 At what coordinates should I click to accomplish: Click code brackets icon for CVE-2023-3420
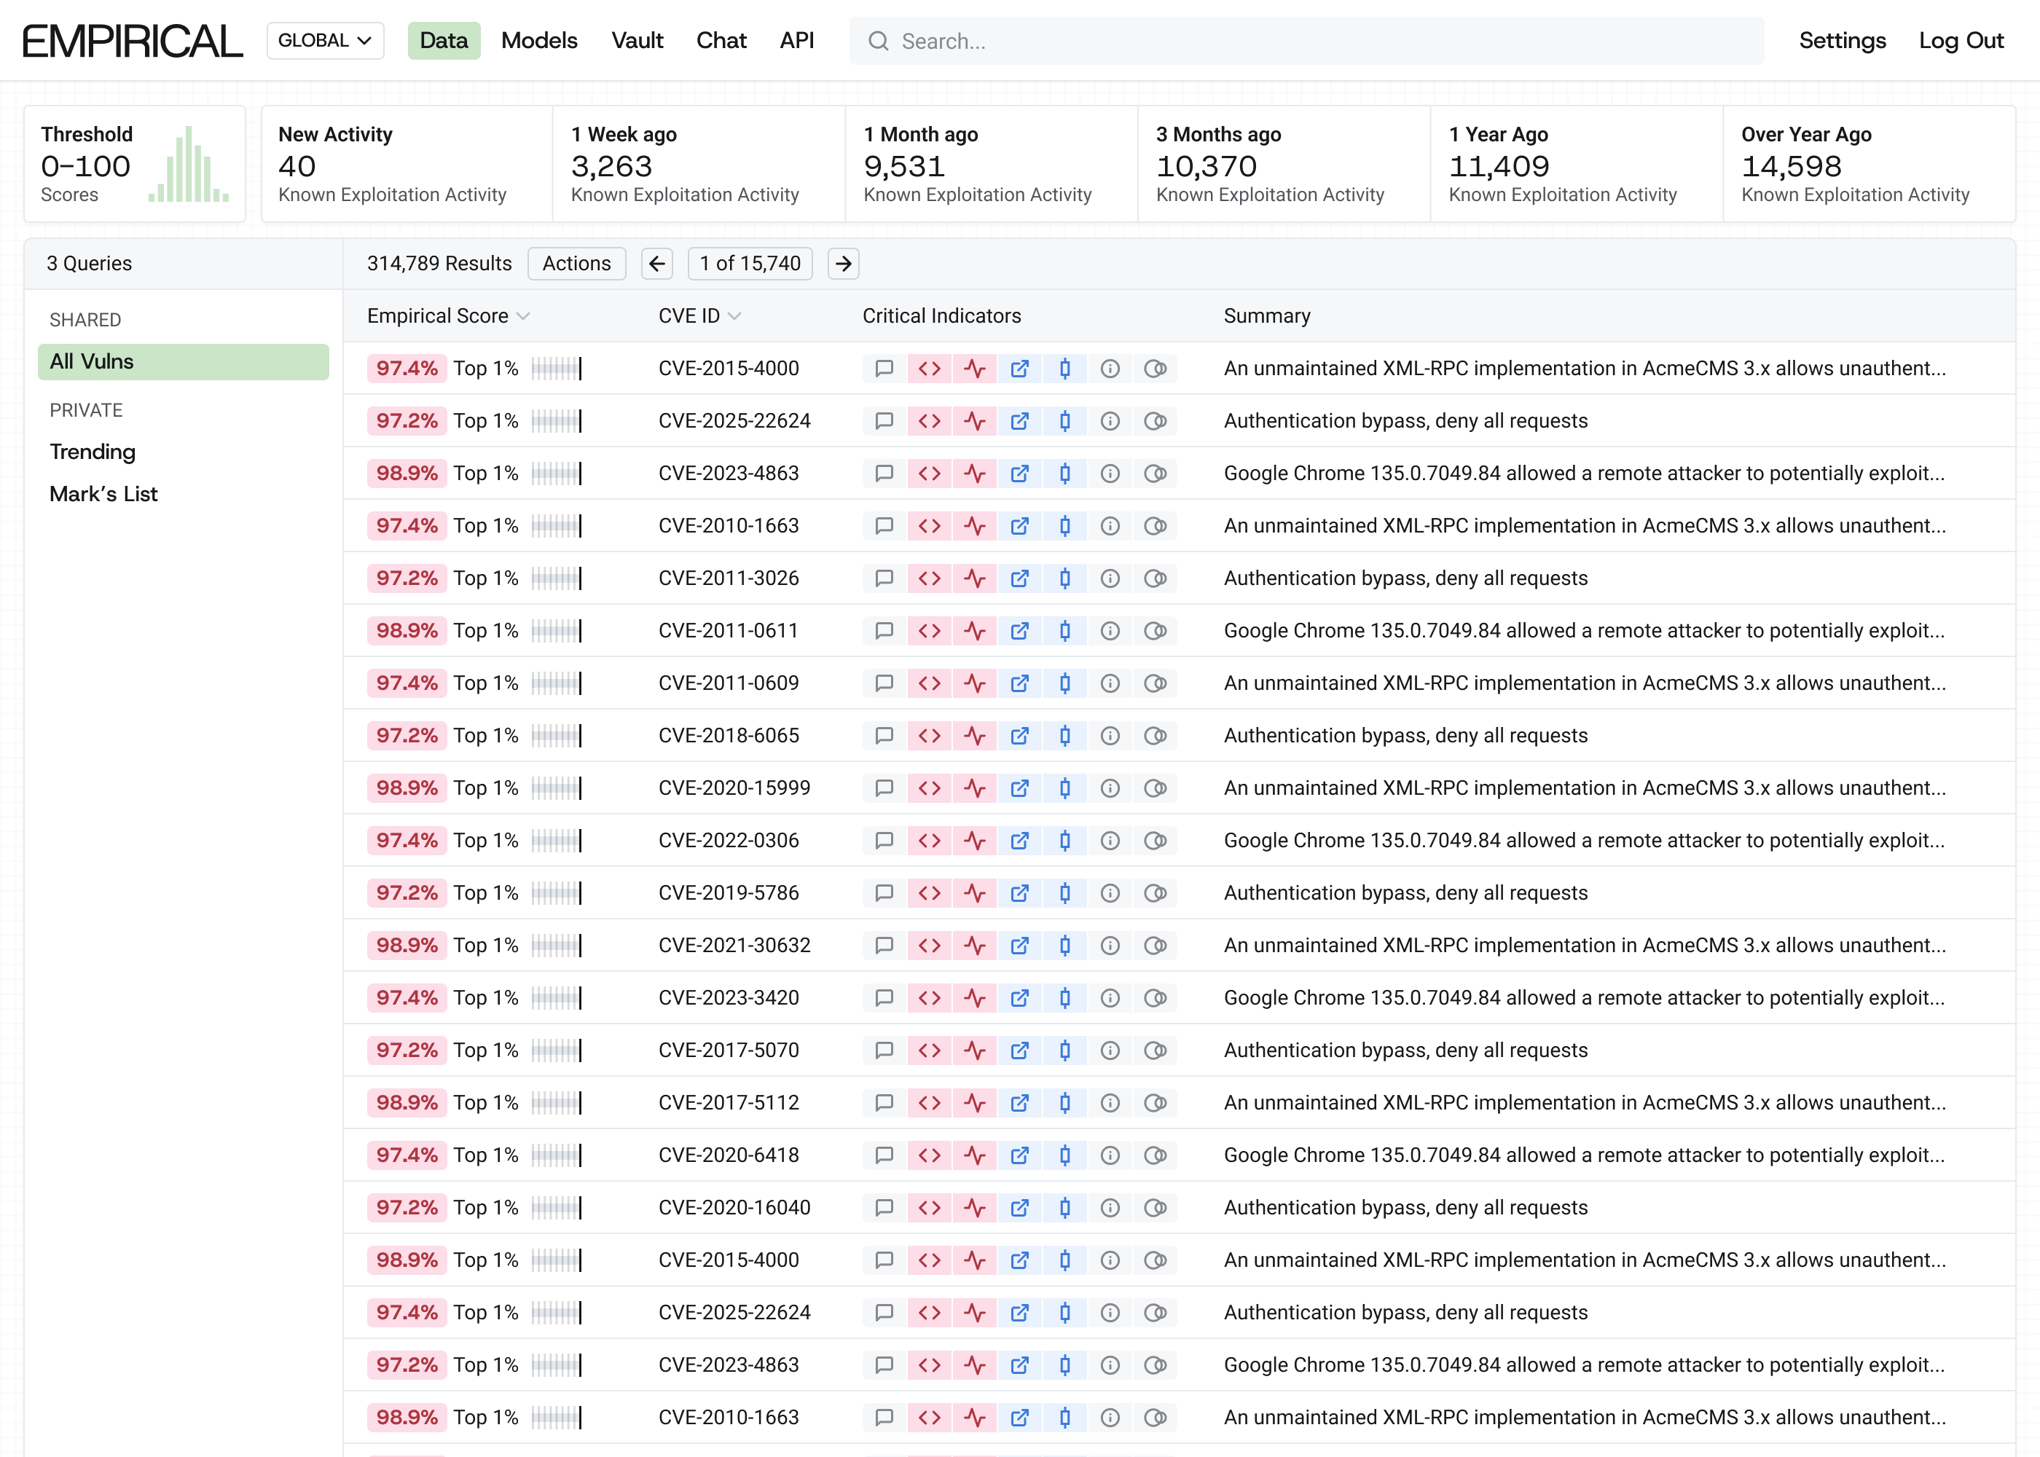pos(930,997)
